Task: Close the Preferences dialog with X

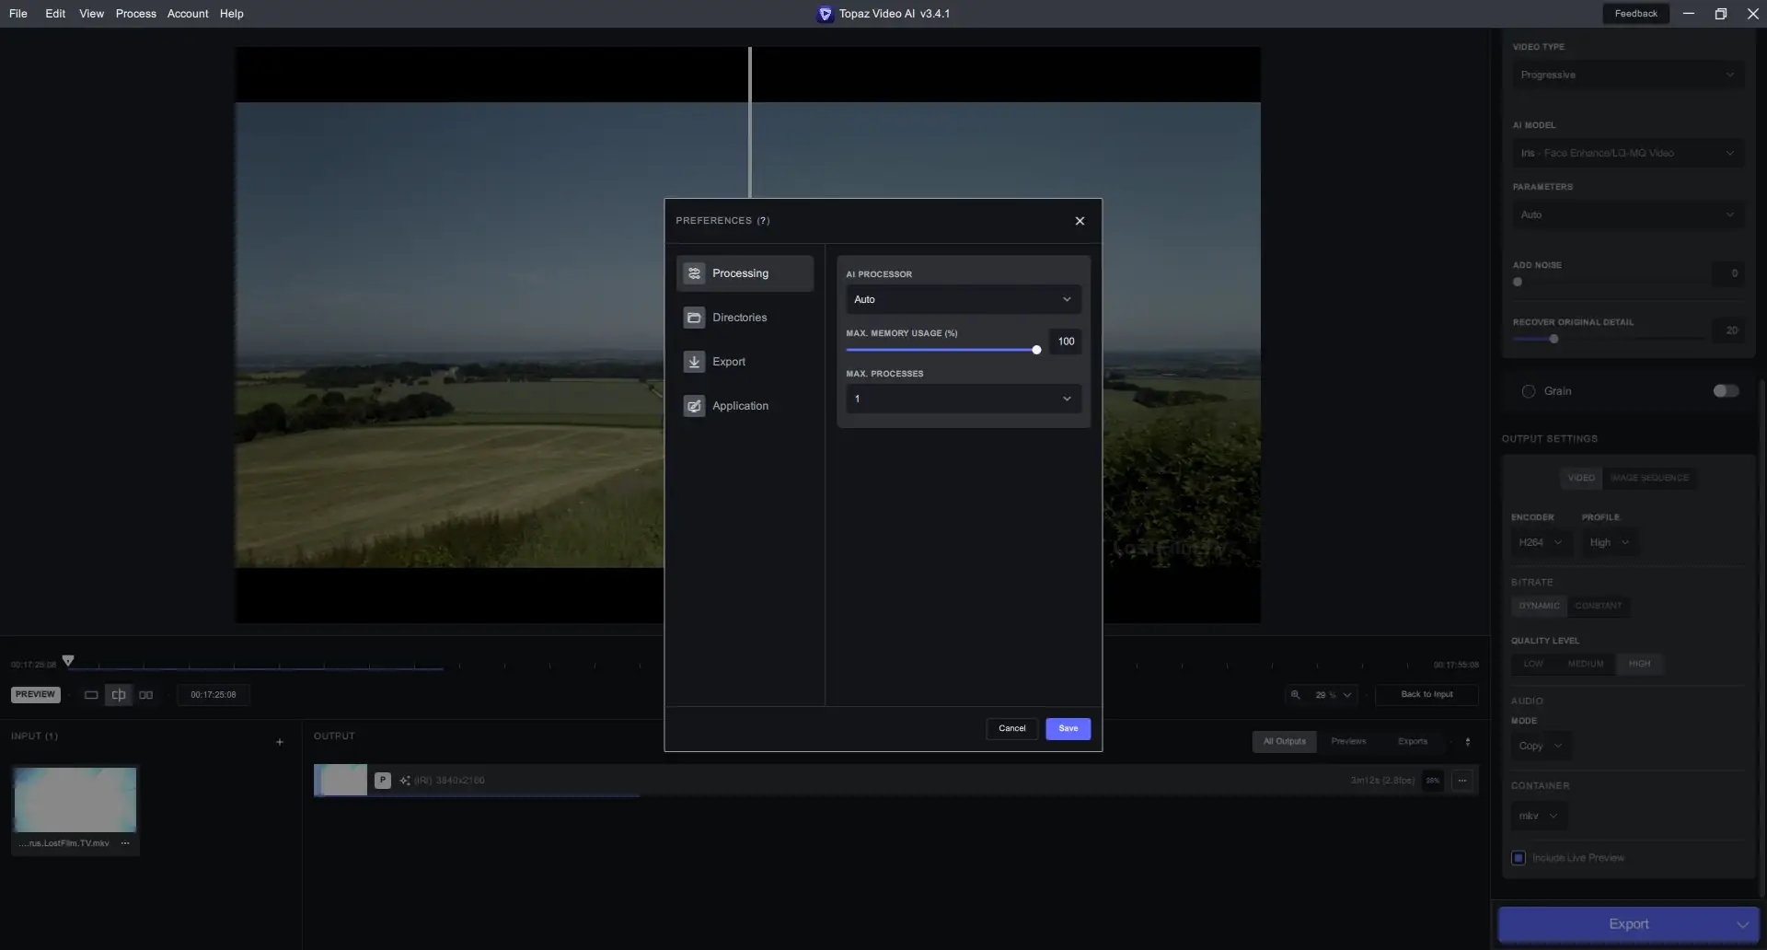Action: tap(1080, 221)
